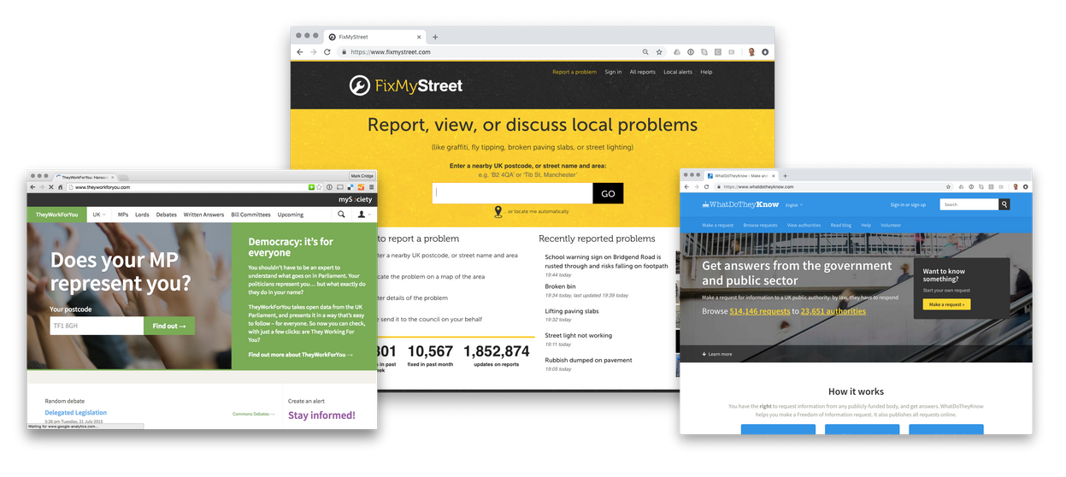Bookmark whatdotheyknow.com with the star icon

[948, 187]
